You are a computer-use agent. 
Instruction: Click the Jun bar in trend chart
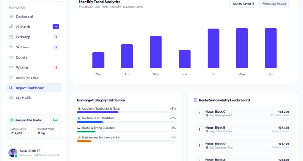tap(185, 59)
